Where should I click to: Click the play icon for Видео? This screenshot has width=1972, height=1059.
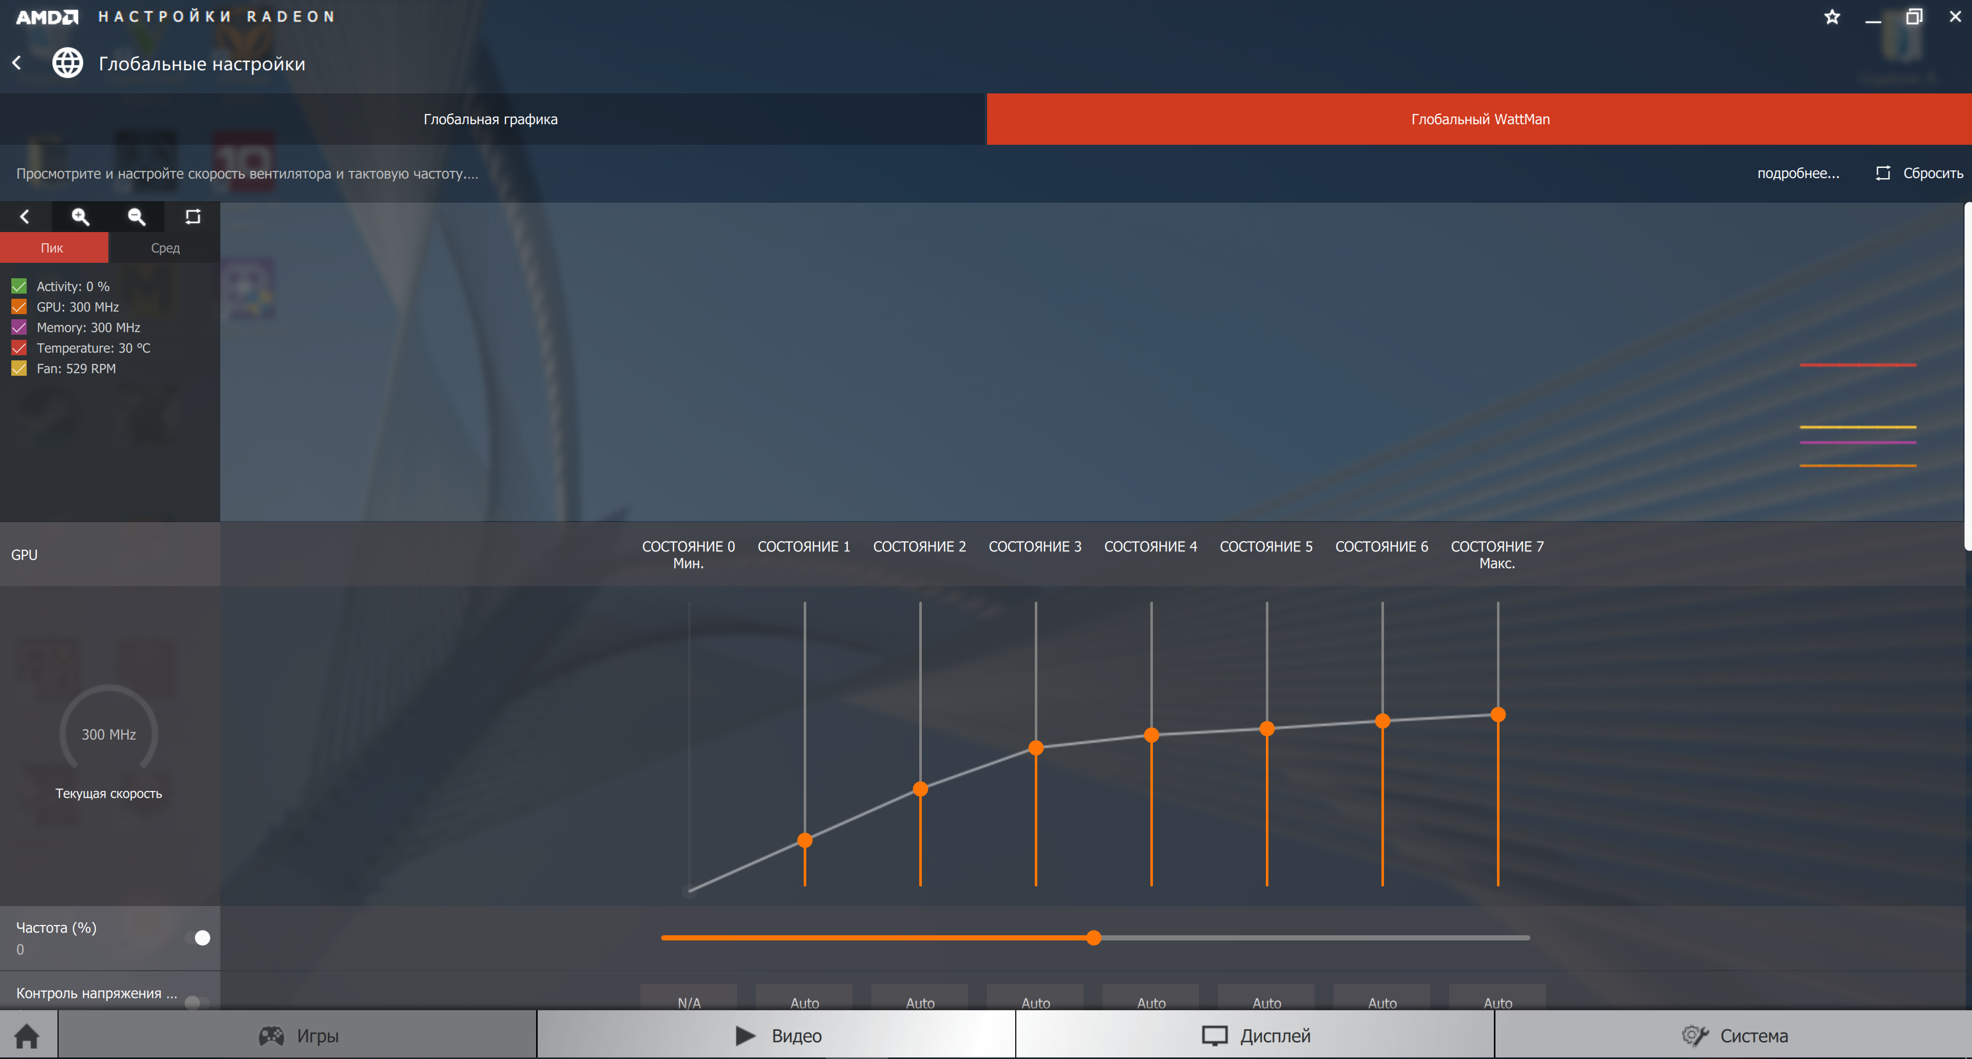[745, 1035]
